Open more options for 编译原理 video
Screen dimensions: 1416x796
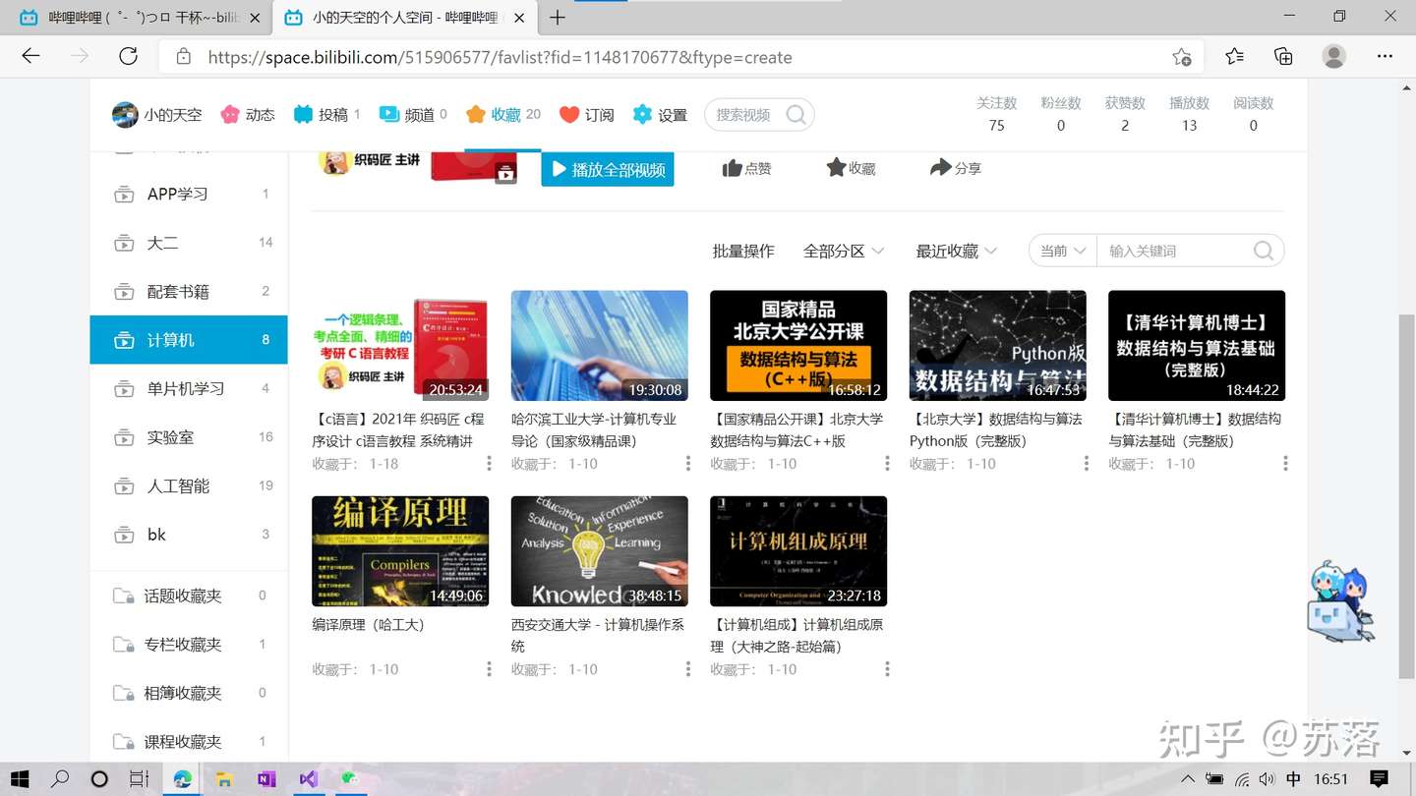pyautogui.click(x=489, y=669)
